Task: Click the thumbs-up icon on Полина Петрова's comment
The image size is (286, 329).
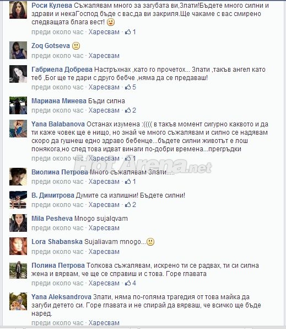Action: pos(128,283)
